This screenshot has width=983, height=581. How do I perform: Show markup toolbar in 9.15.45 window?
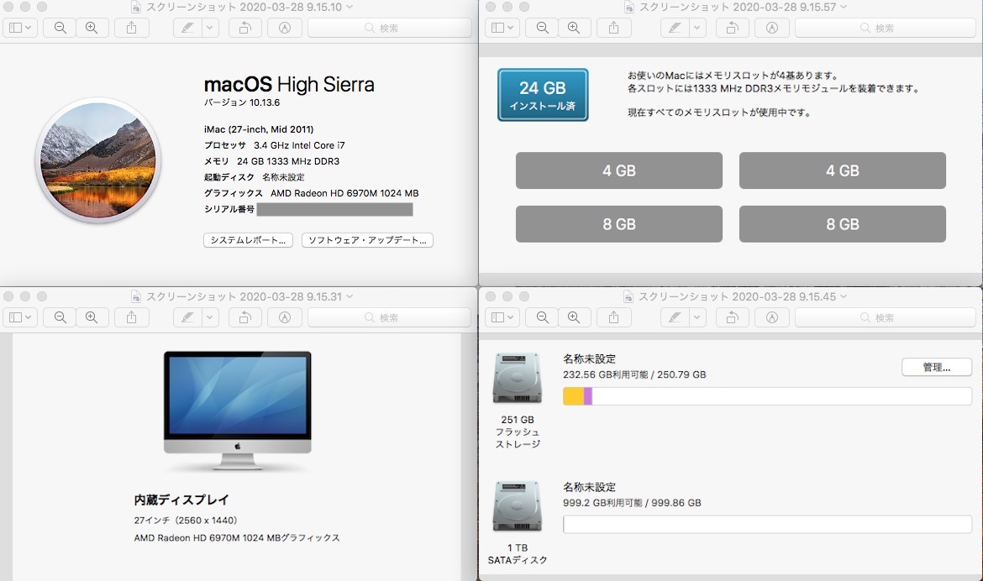tap(772, 317)
